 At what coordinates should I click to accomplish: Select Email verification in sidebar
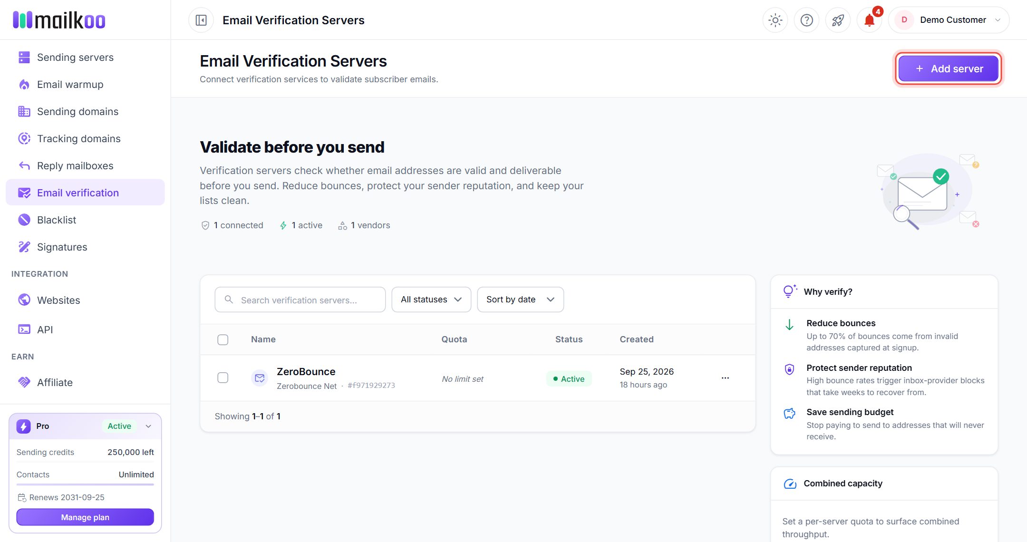tap(85, 193)
